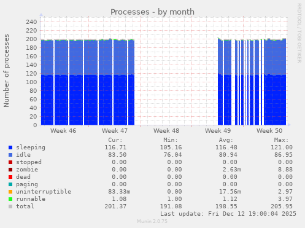Click the y-axis tick label 160
Image resolution: width=305 pixels, height=228 pixels.
coord(31,57)
